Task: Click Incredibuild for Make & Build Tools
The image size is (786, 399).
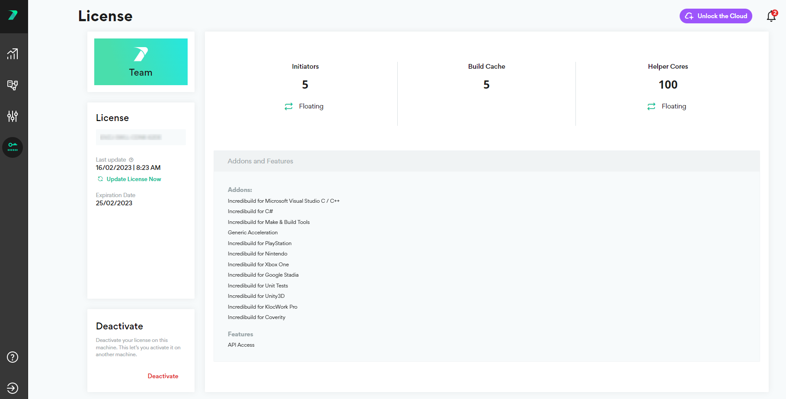Action: (x=269, y=222)
